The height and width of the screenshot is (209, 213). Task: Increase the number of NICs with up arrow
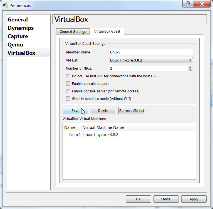(190, 67)
